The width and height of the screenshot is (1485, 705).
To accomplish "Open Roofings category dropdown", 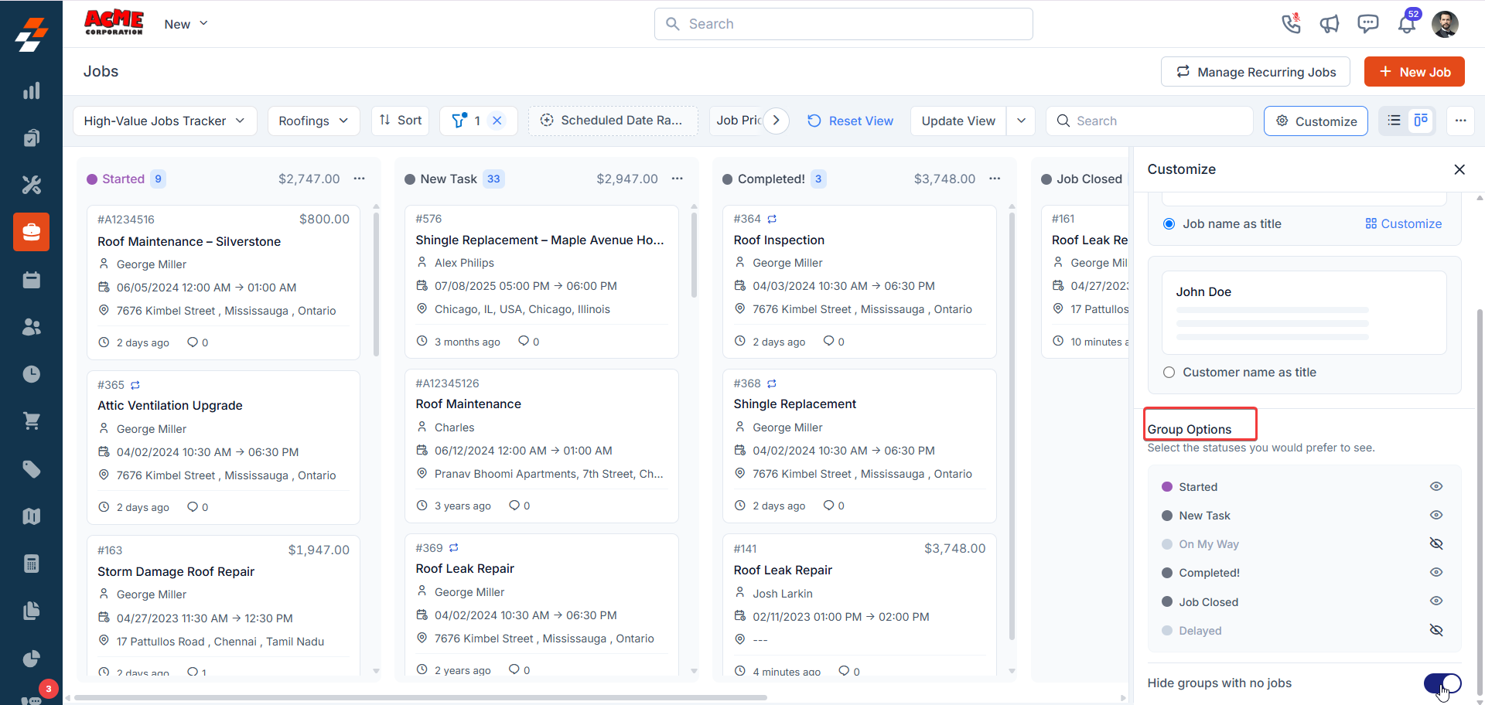I will click(x=313, y=121).
